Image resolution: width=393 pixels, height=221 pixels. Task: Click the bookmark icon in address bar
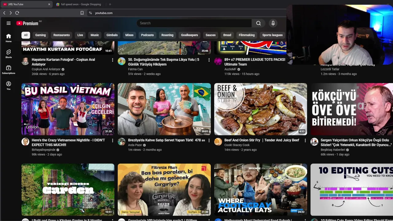[82, 13]
